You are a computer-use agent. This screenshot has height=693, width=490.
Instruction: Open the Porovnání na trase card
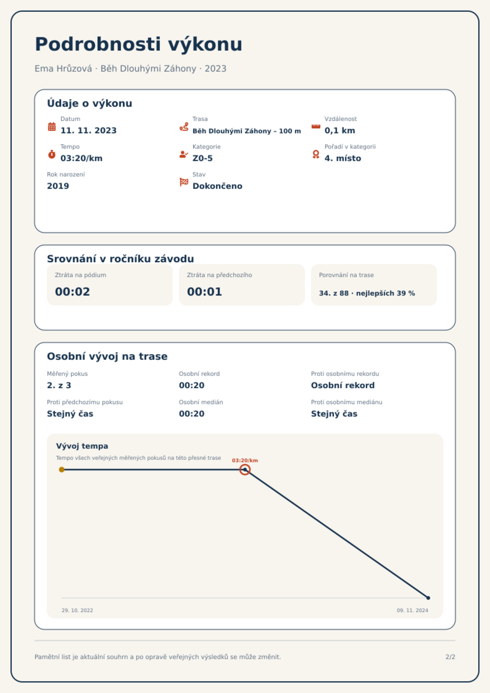click(x=374, y=285)
